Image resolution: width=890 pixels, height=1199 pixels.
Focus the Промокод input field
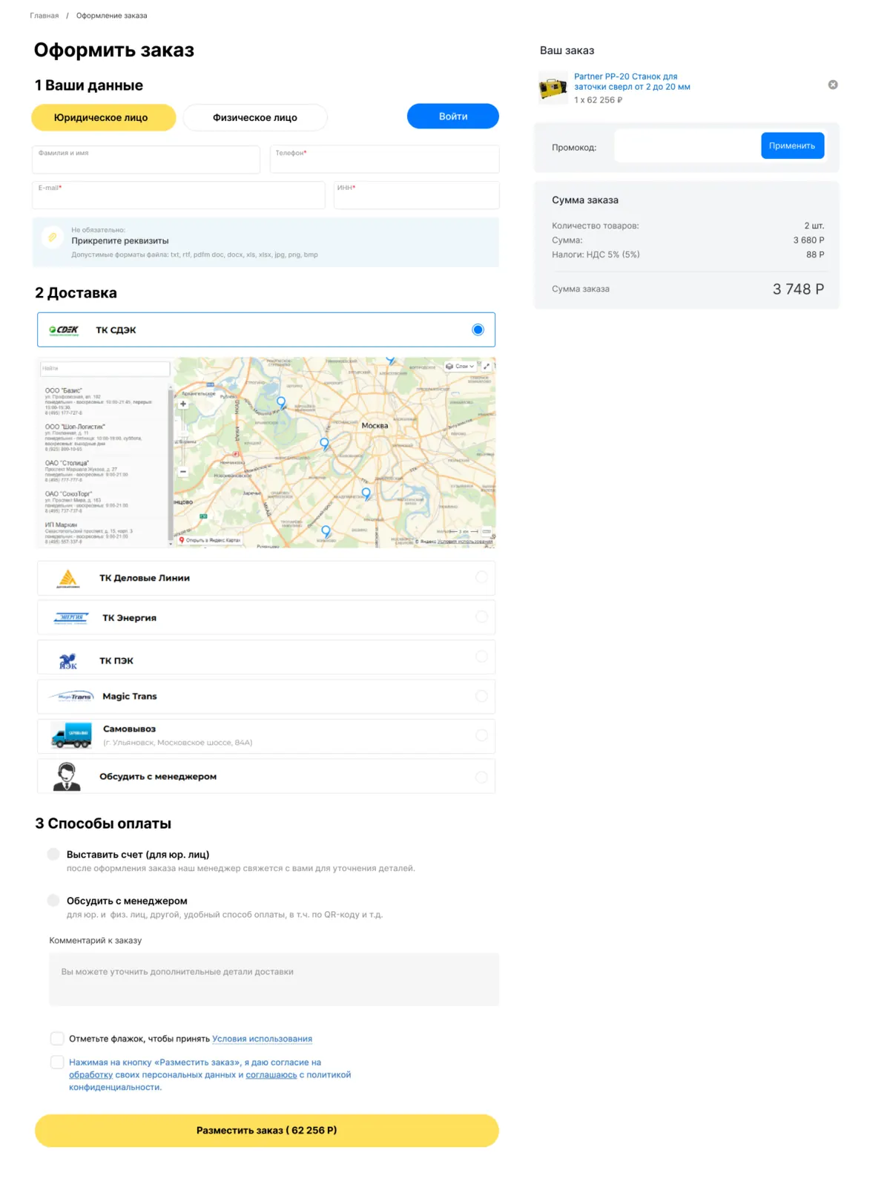688,146
